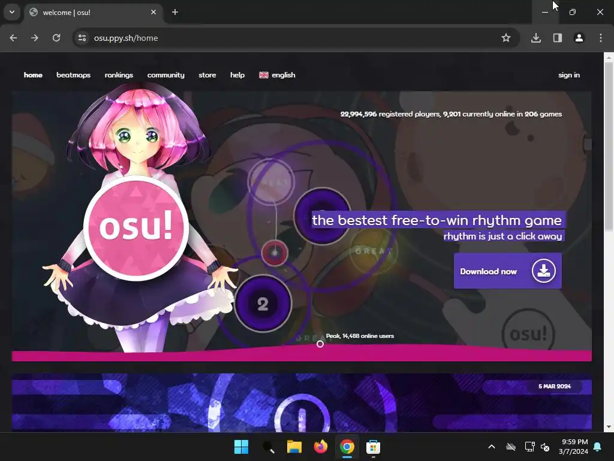Open File Explorer from taskbar
The height and width of the screenshot is (461, 614).
coord(294,447)
